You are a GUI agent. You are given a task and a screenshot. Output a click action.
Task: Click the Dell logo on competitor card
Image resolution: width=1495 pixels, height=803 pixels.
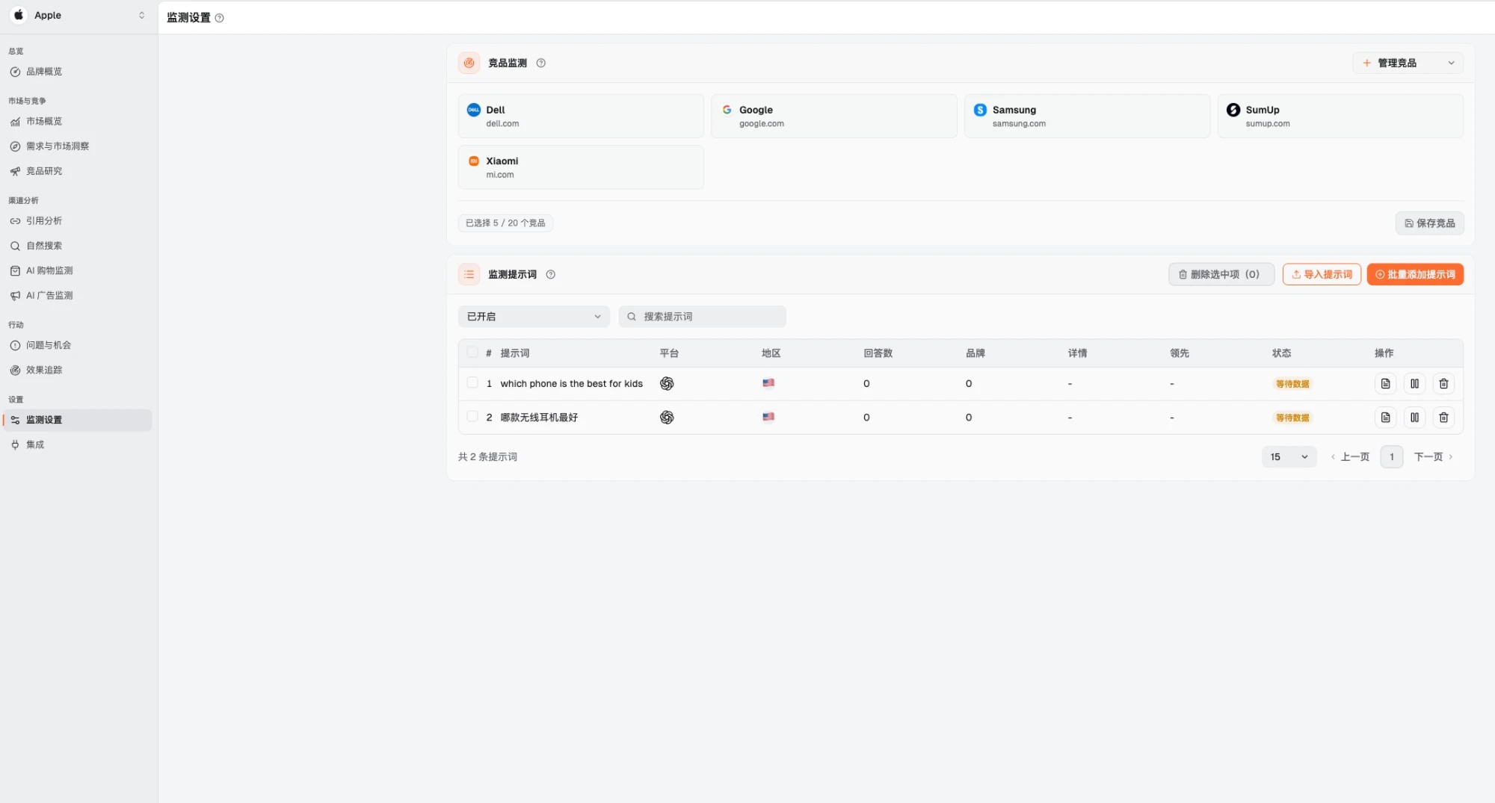pos(474,110)
